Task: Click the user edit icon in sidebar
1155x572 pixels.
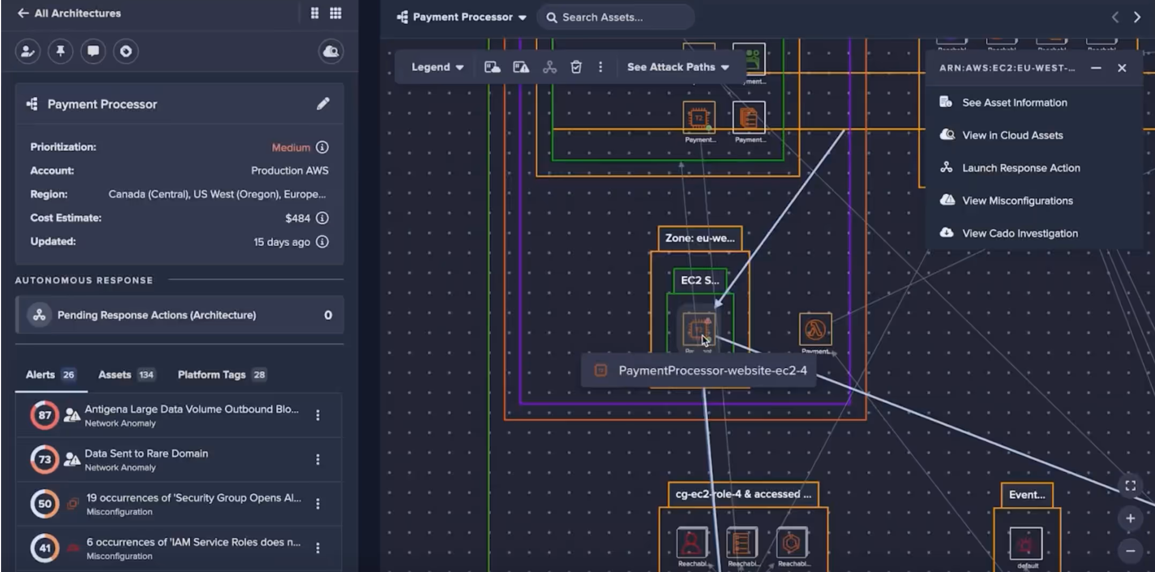Action: (27, 51)
